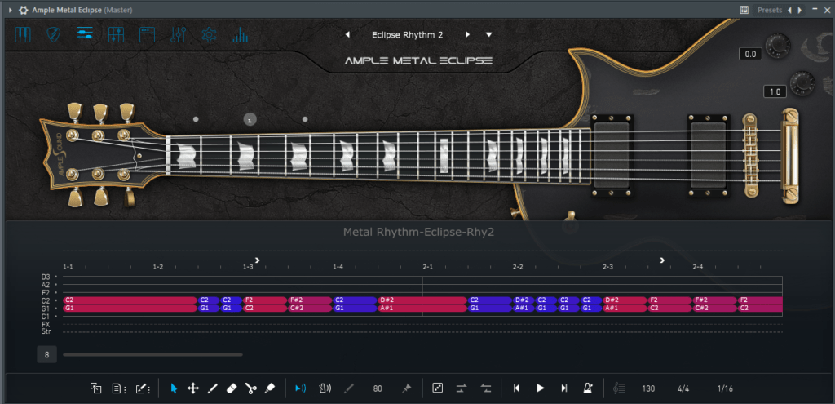Skip to next riff button
This screenshot has height=404, width=835.
tap(564, 388)
